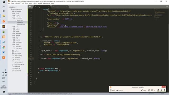Collapse the phpsoapdemo root folder
169x95 pixels.
coord(10,9)
